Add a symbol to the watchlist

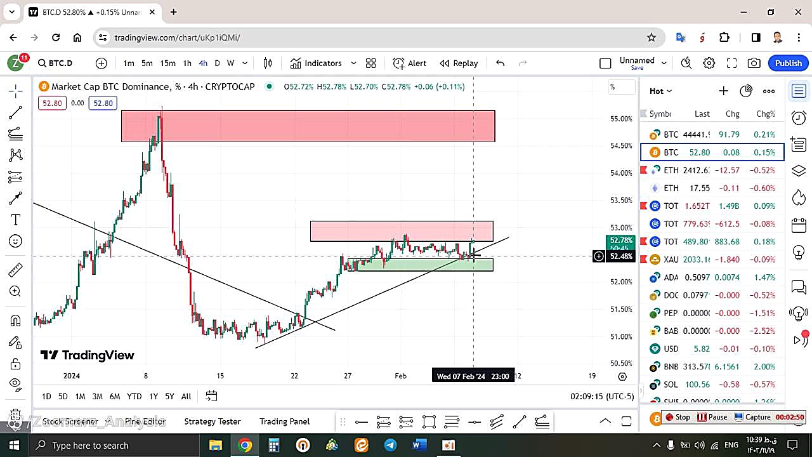[723, 91]
